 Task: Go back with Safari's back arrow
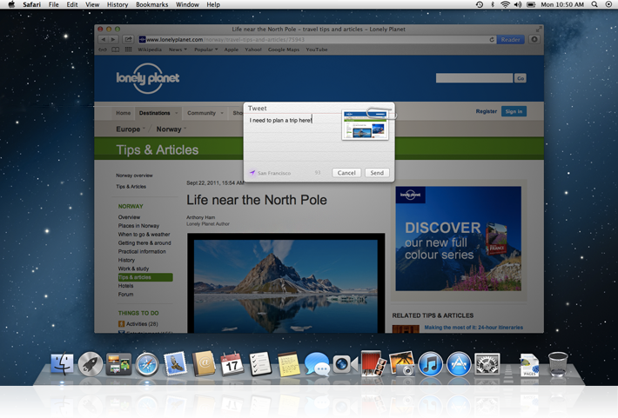pos(103,39)
